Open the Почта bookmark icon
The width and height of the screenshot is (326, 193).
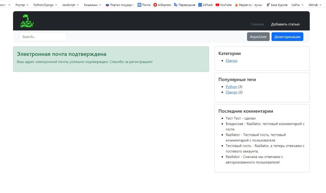coord(139,5)
